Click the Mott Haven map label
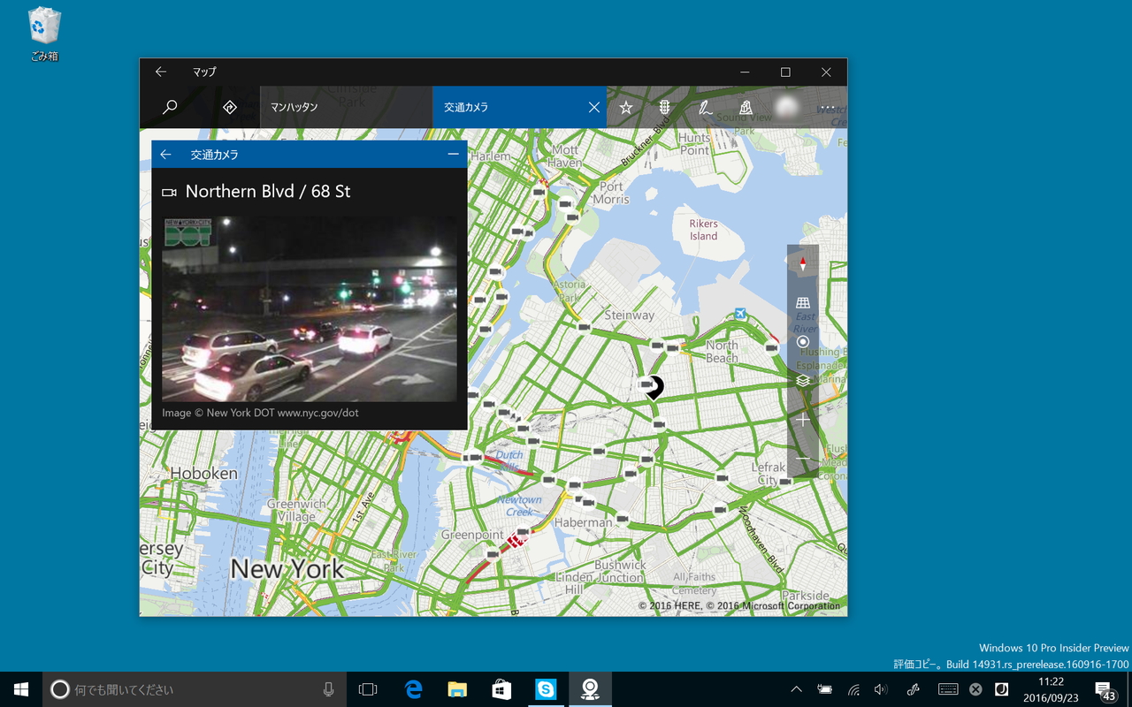This screenshot has height=707, width=1132. coord(565,156)
